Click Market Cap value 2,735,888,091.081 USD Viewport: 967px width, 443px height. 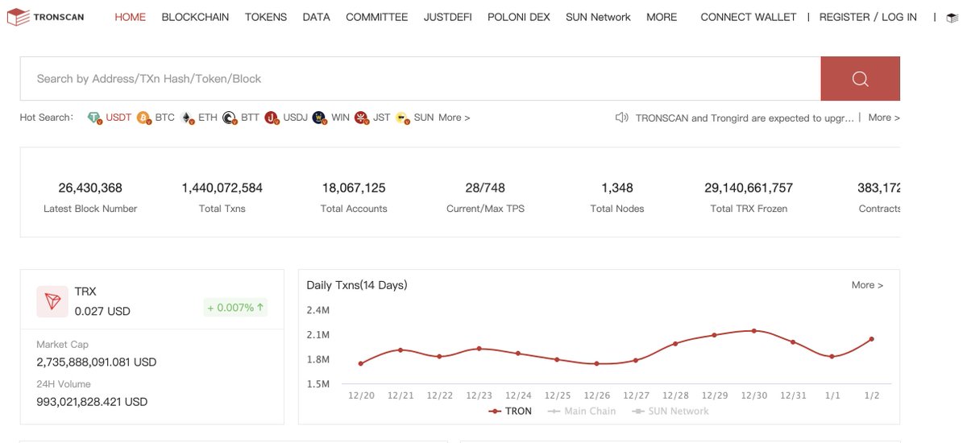coord(97,362)
